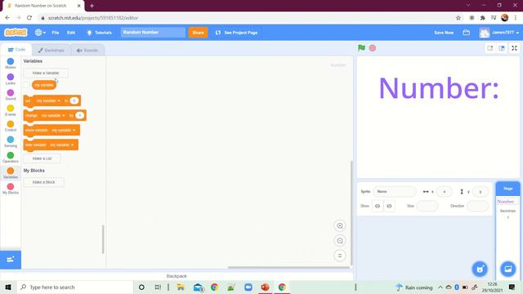Click the workspace horizontal scrollbar

pyautogui.click(x=288, y=267)
